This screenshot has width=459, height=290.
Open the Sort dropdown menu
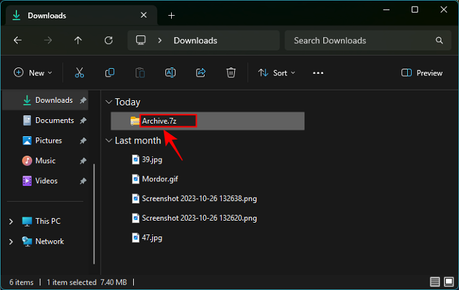(x=277, y=73)
